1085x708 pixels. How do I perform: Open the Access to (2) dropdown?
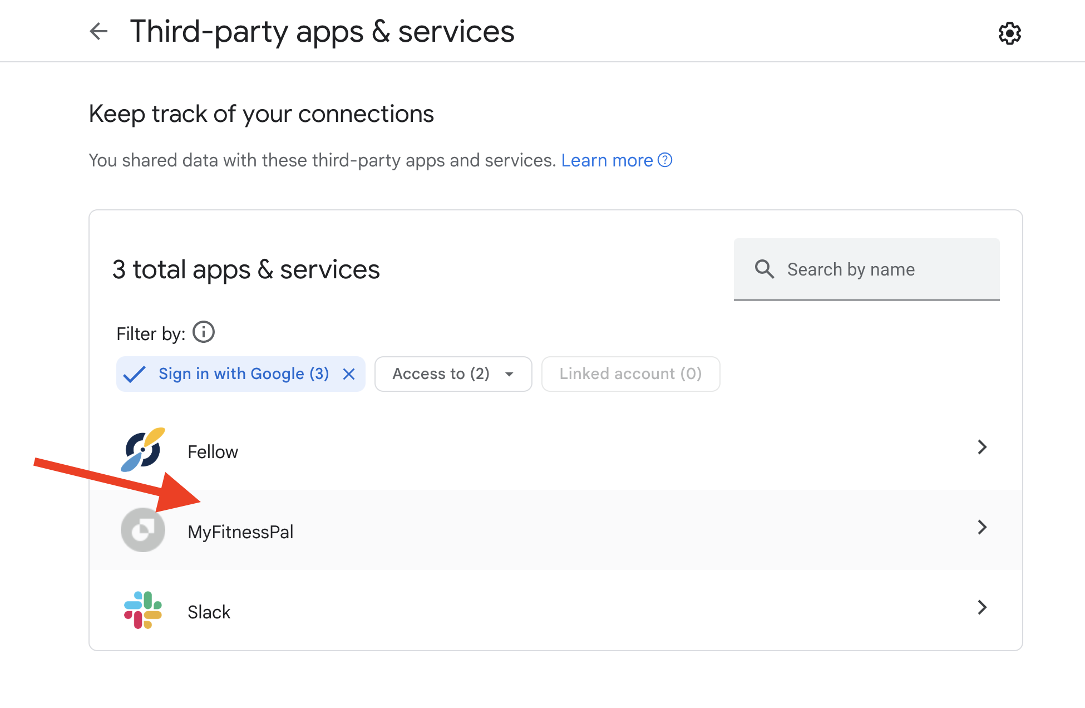[x=453, y=374]
